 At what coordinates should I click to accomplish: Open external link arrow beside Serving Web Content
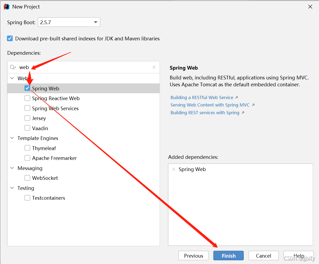253,105
